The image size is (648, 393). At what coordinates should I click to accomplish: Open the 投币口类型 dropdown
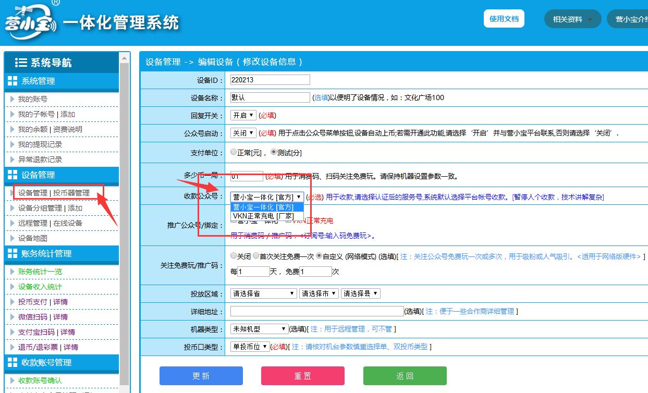pyautogui.click(x=250, y=347)
